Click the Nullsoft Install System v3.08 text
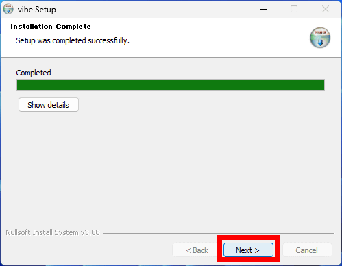The height and width of the screenshot is (266, 342). point(53,232)
